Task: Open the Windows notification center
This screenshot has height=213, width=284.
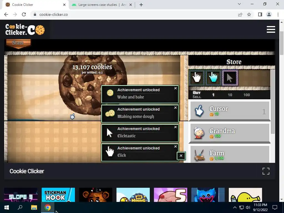Action: 275,207
